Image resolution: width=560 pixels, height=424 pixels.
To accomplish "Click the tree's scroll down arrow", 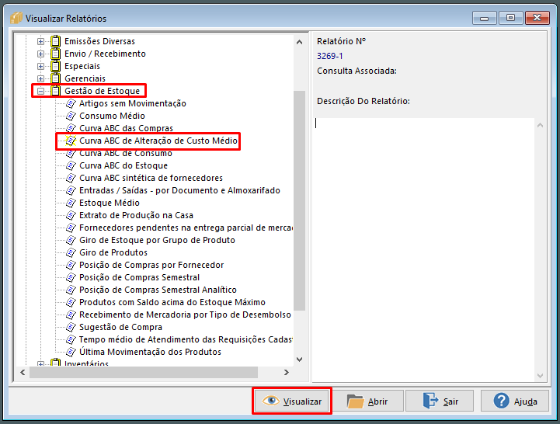I will [x=299, y=360].
